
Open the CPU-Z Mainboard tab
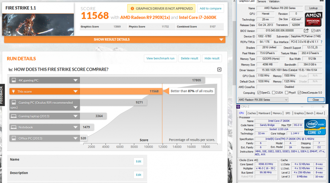(x=264, y=113)
